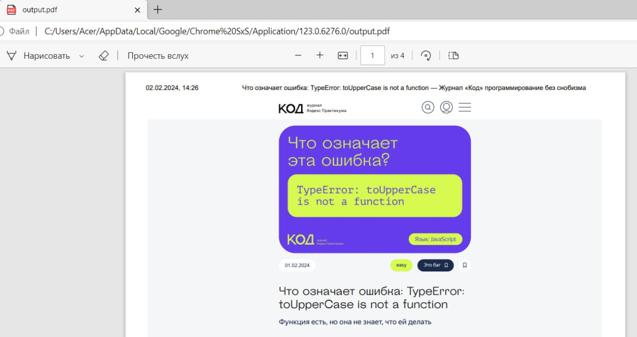Zoom out with the minus button
This screenshot has height=337, width=637.
tap(298, 56)
